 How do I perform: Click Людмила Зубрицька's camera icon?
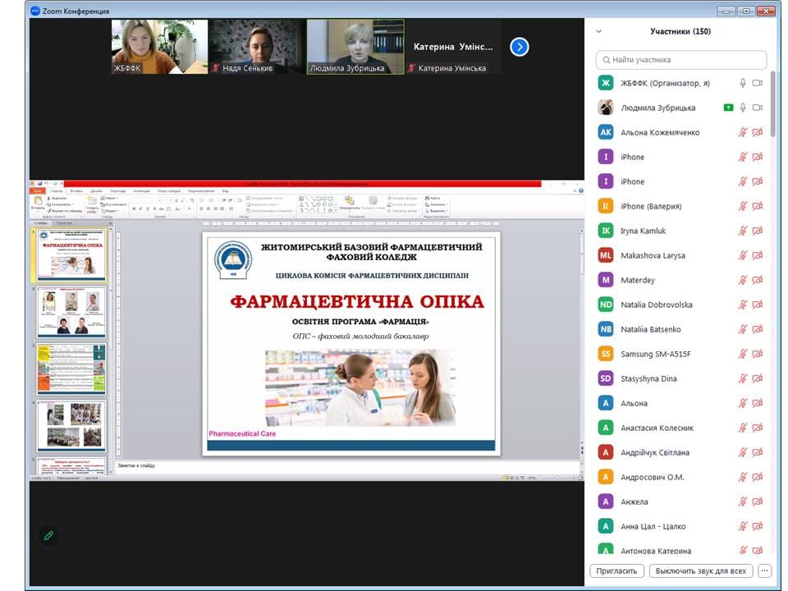point(758,108)
